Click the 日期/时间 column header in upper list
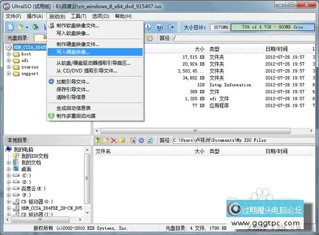The width and height of the screenshot is (319, 235). pyautogui.click(x=276, y=49)
